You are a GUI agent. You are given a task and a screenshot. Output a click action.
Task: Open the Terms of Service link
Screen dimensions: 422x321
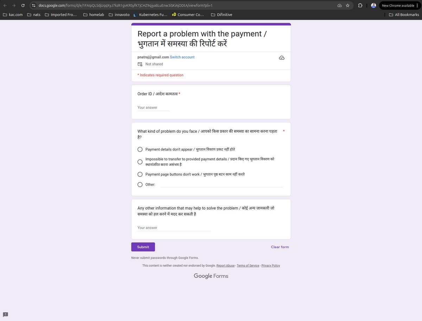pyautogui.click(x=248, y=265)
